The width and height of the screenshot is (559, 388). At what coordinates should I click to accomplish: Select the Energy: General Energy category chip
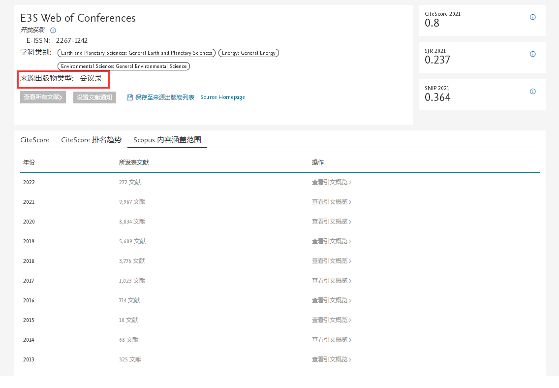248,53
